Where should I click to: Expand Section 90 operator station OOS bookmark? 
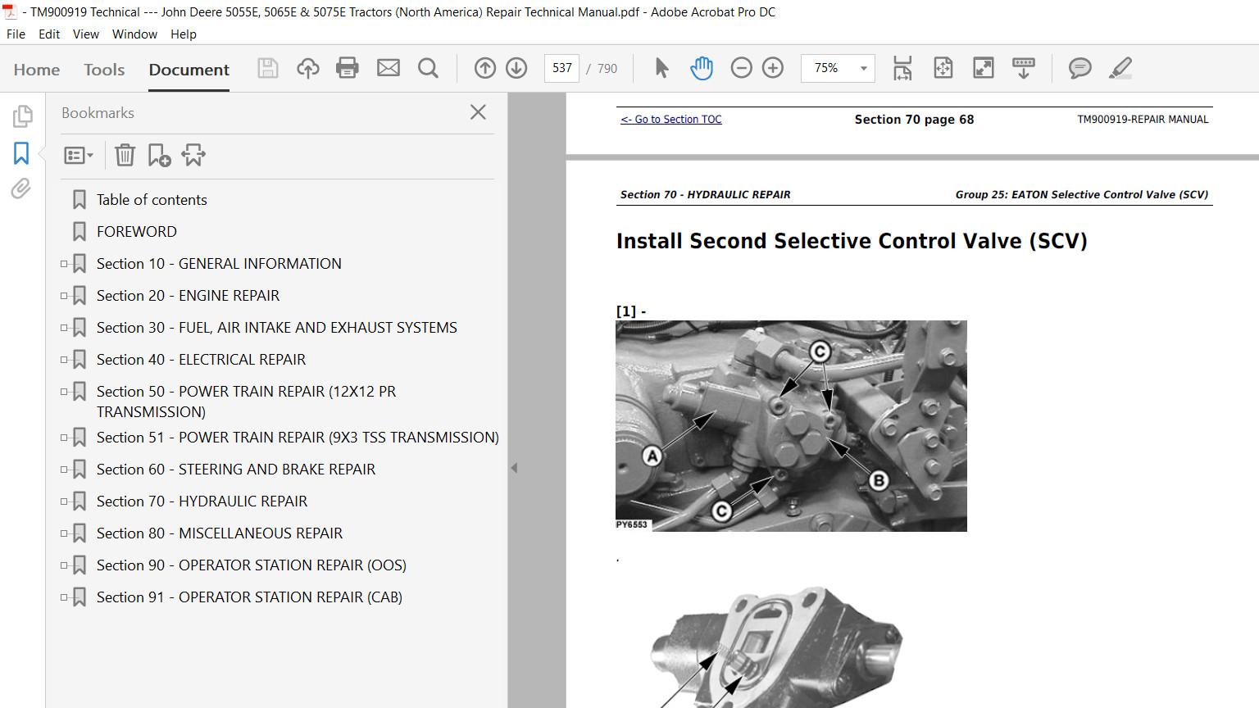pyautogui.click(x=64, y=565)
